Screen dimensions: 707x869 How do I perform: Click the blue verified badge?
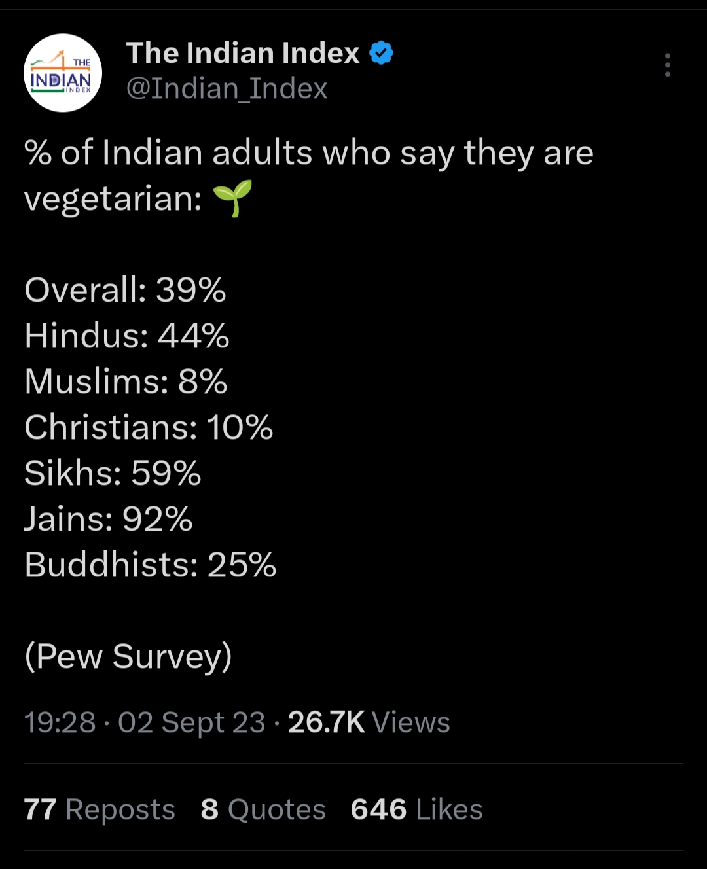382,53
